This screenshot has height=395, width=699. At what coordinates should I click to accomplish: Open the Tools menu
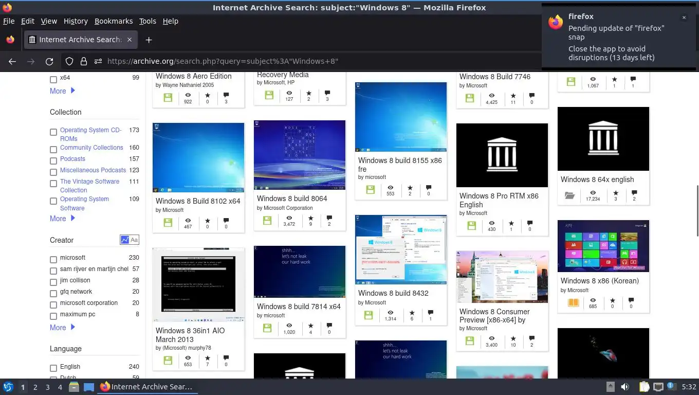tap(148, 21)
